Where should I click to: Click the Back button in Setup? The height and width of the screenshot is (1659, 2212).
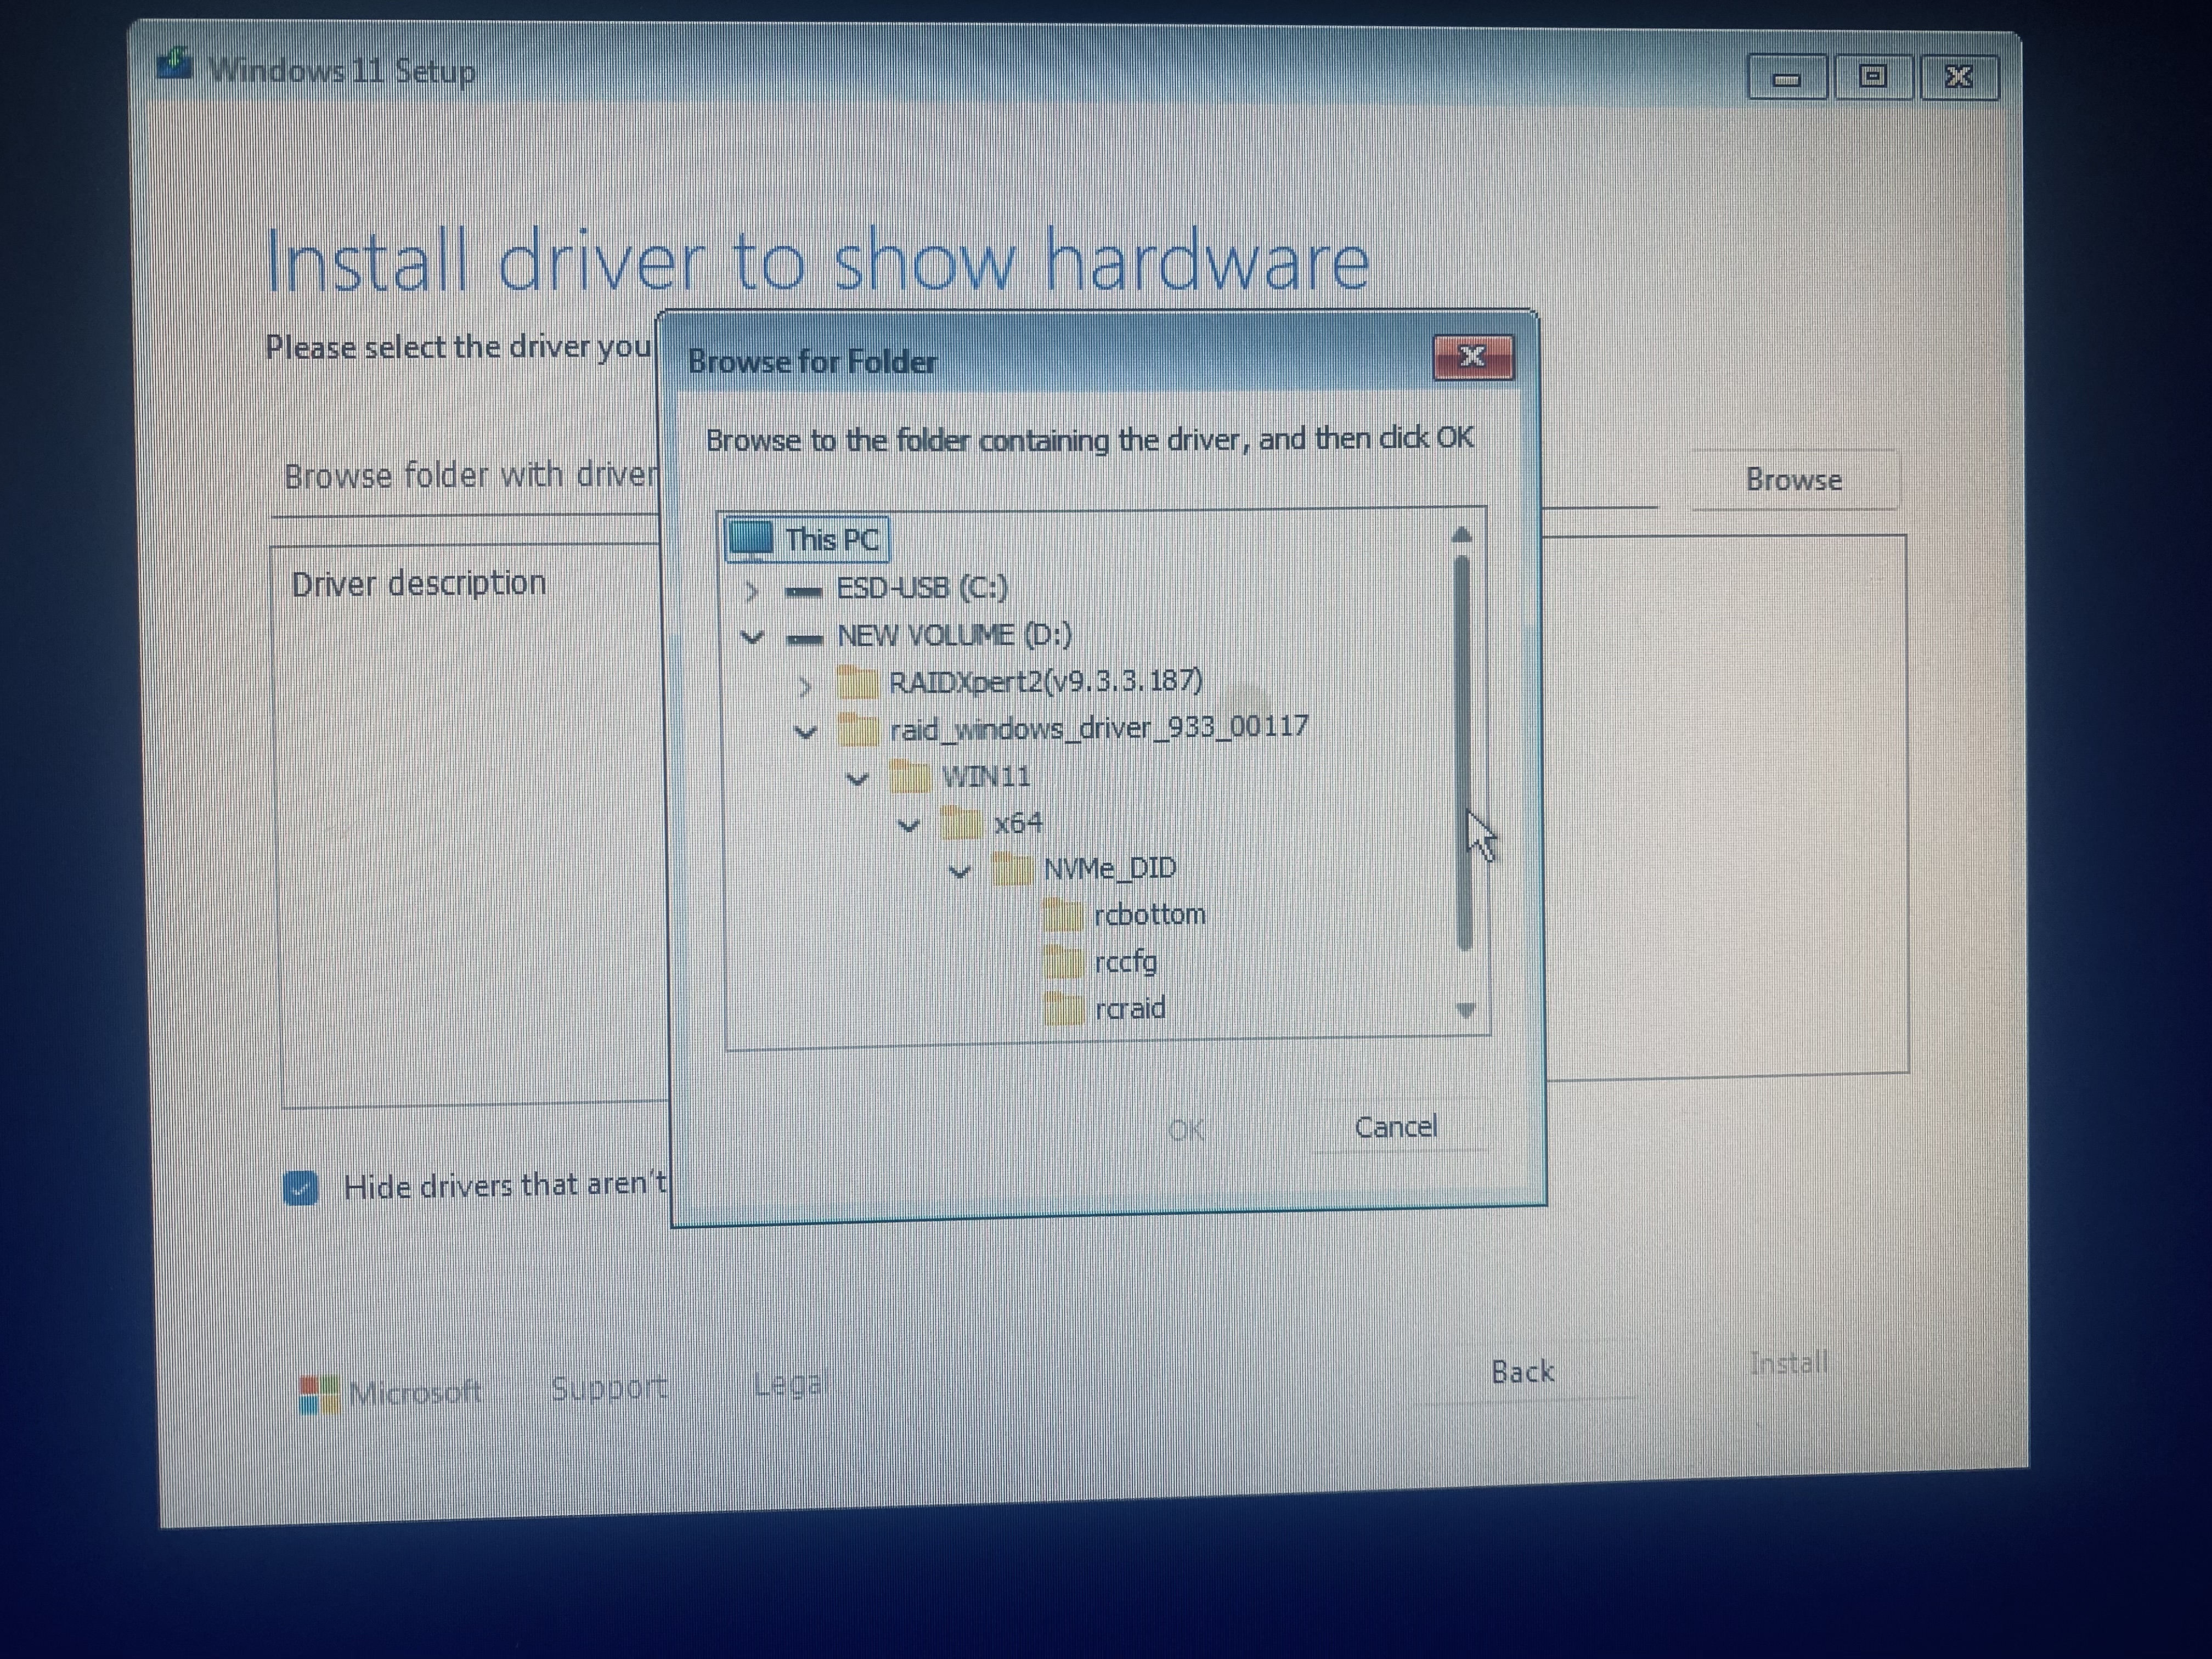(x=1523, y=1371)
